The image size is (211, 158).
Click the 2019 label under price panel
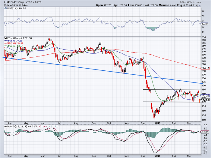pyautogui.click(x=158, y=123)
